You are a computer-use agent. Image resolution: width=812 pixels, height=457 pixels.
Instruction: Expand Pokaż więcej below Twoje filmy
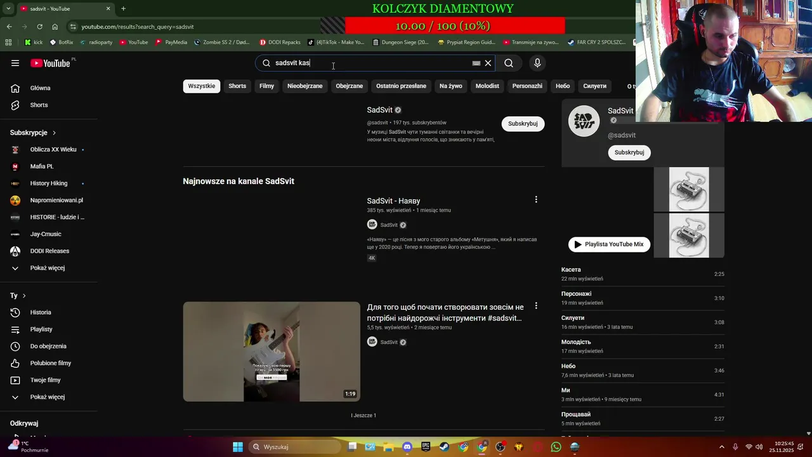point(49,397)
